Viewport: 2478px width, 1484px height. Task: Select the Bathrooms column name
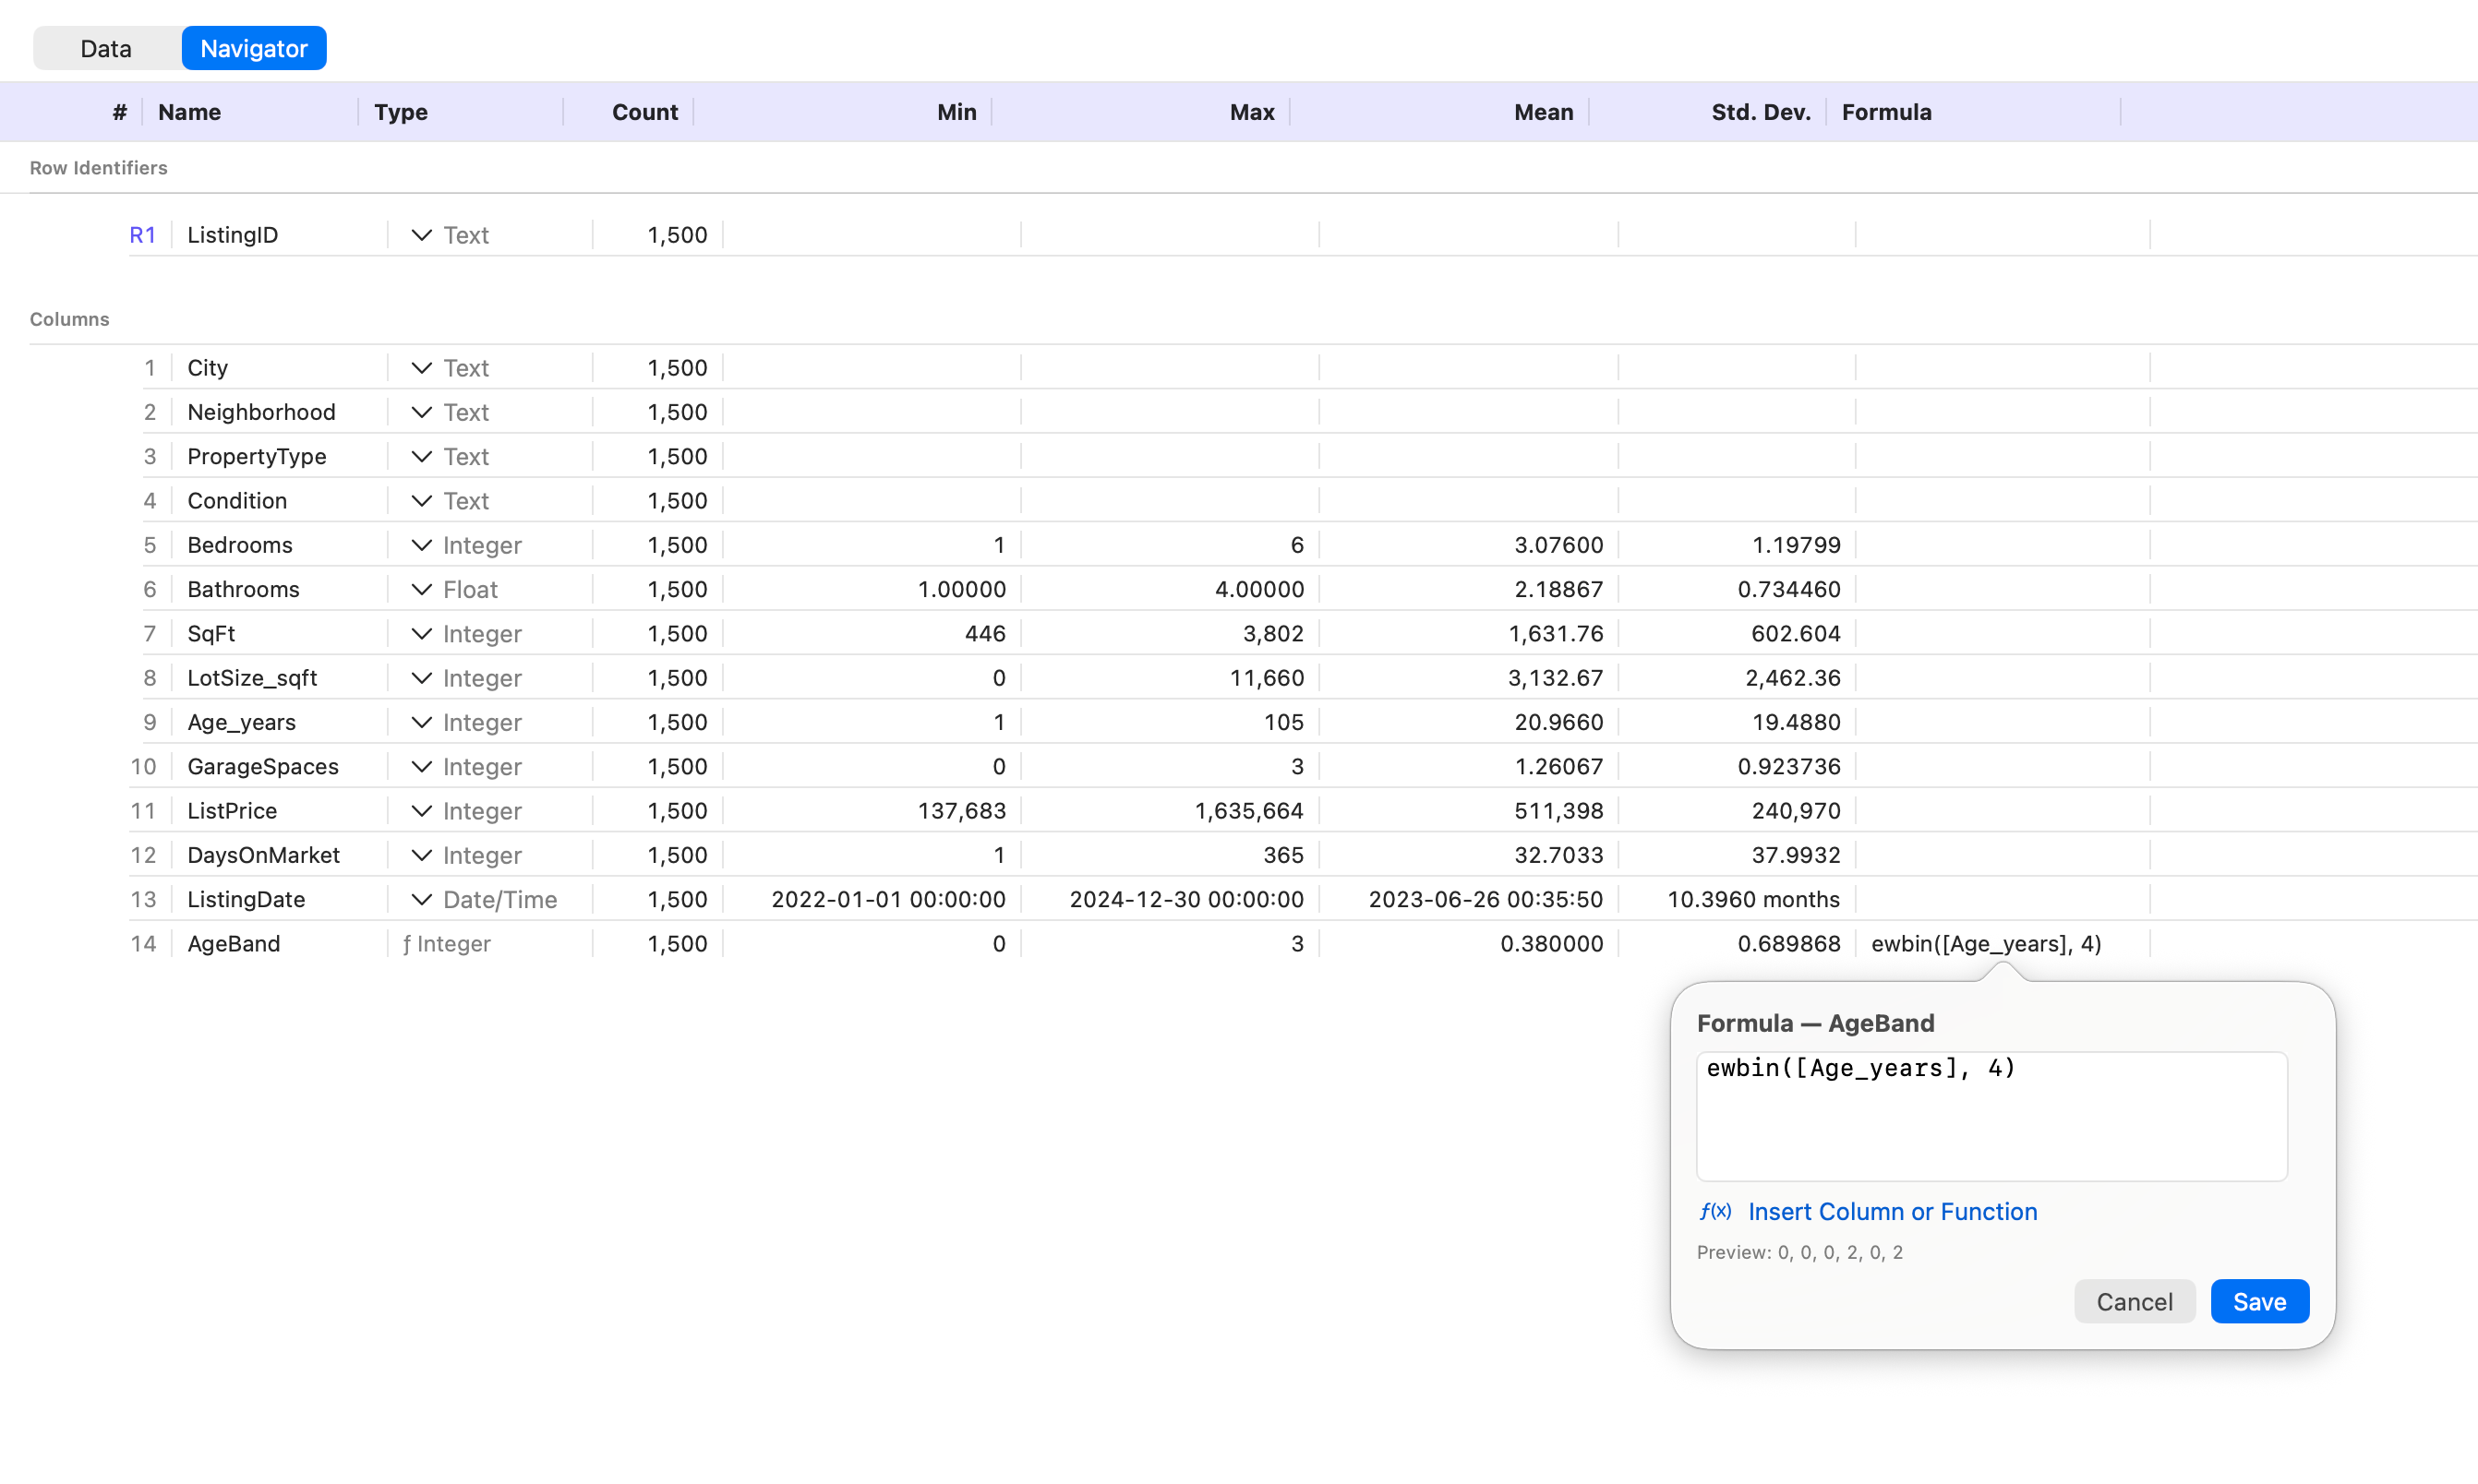(x=243, y=589)
